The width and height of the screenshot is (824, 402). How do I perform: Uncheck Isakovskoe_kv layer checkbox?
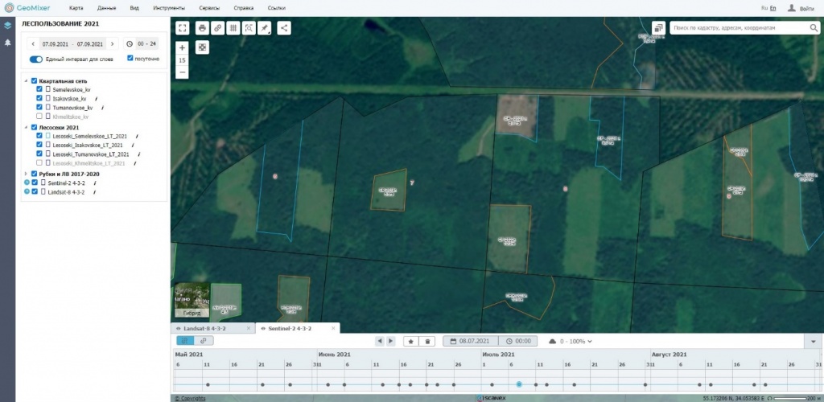click(39, 99)
